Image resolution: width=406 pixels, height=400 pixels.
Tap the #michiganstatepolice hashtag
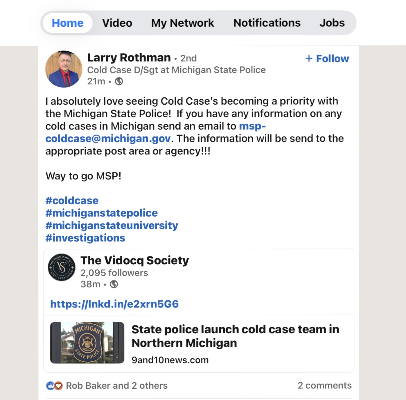pos(102,213)
